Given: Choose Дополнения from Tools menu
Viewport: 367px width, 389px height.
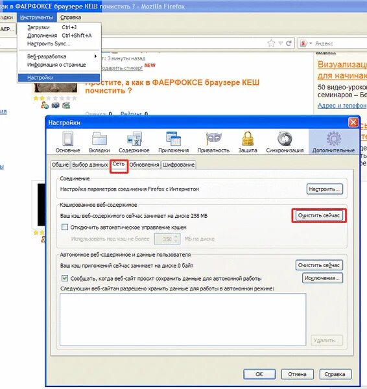Looking at the screenshot, I should (x=60, y=36).
